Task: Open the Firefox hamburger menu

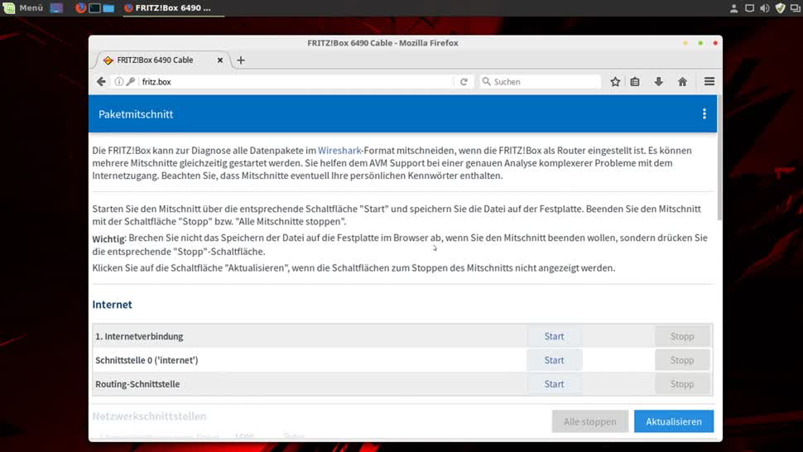Action: [x=709, y=81]
